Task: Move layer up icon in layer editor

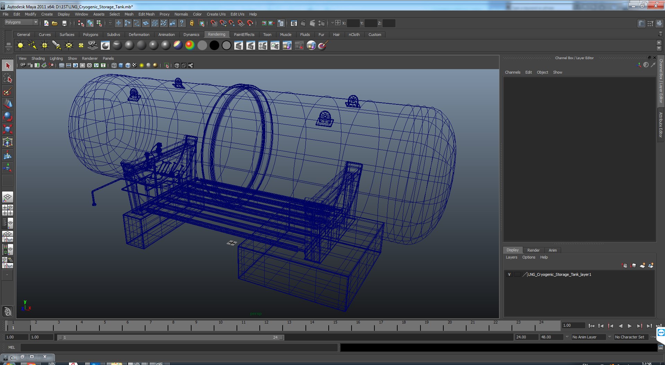Action: (x=625, y=265)
